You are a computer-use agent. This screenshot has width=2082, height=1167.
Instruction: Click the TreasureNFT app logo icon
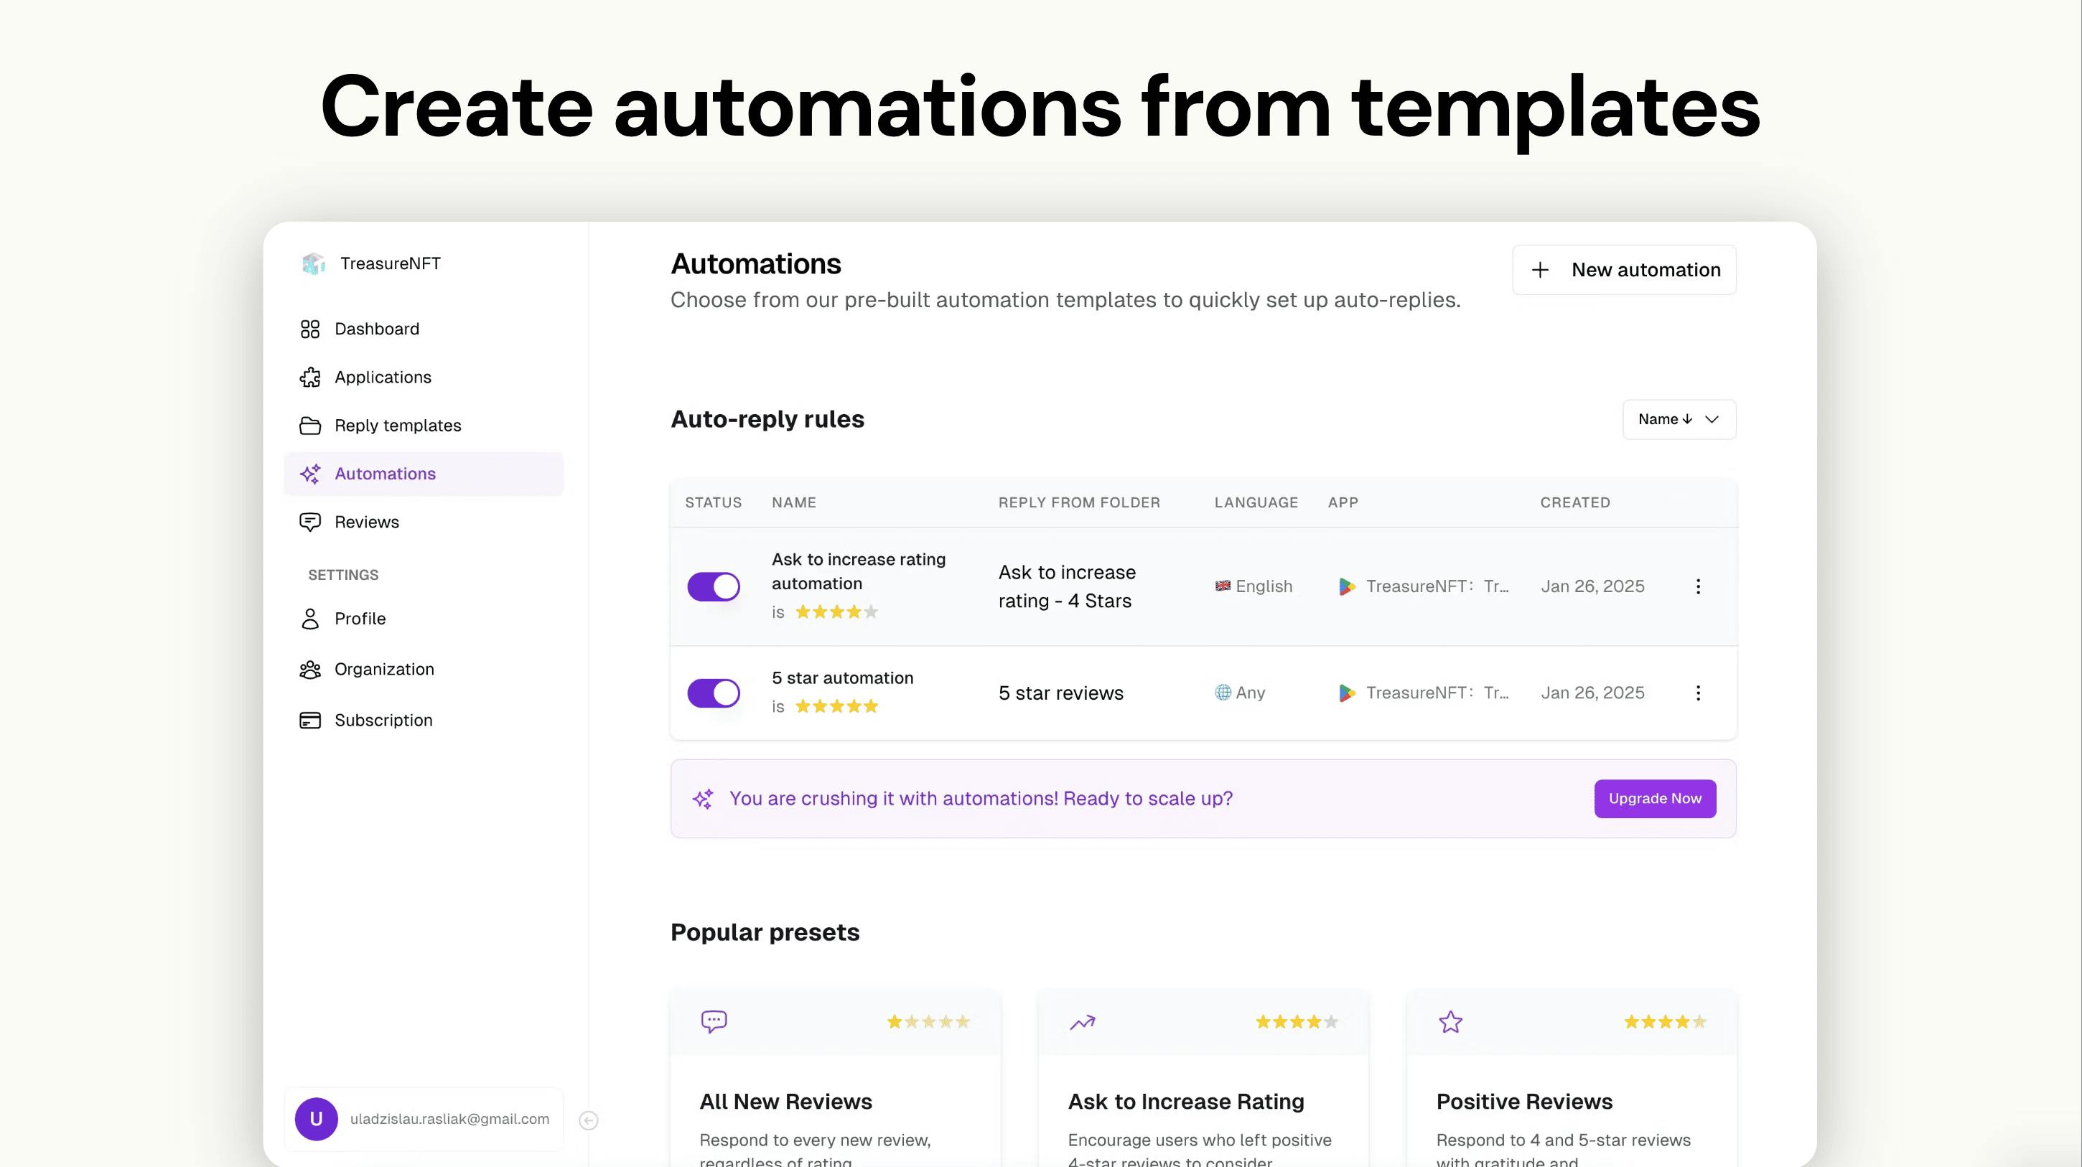pyautogui.click(x=313, y=263)
